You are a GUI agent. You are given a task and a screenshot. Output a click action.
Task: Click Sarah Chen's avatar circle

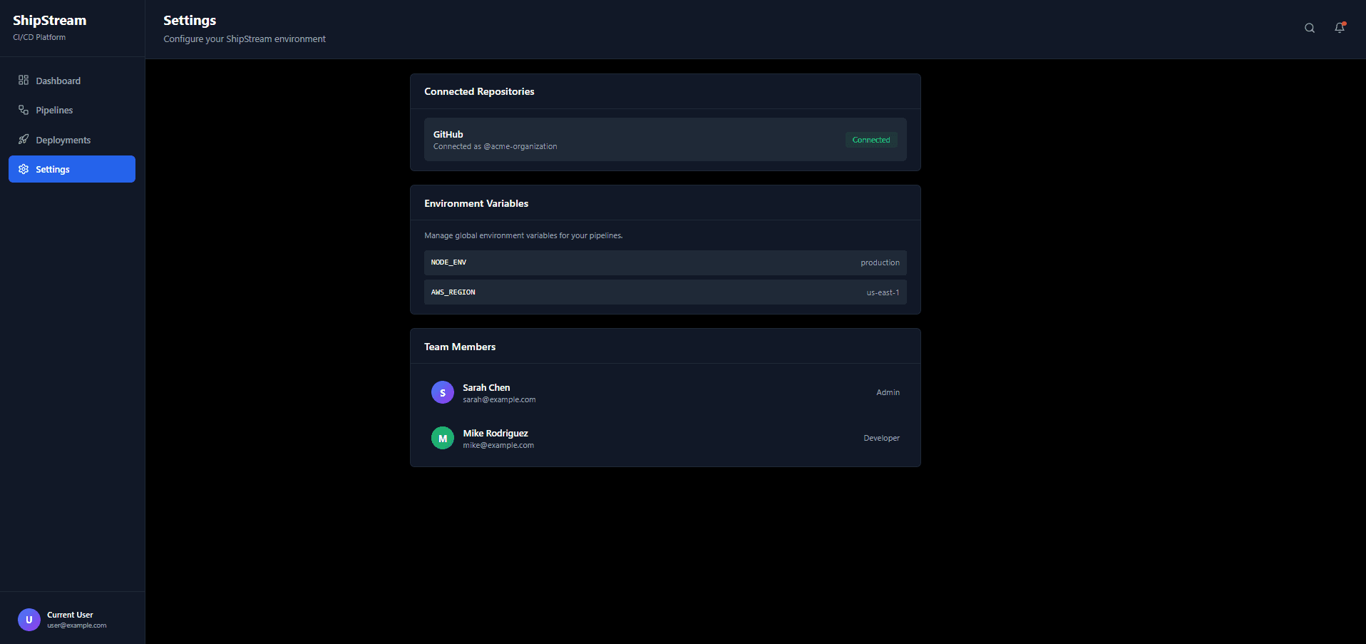pyautogui.click(x=442, y=392)
